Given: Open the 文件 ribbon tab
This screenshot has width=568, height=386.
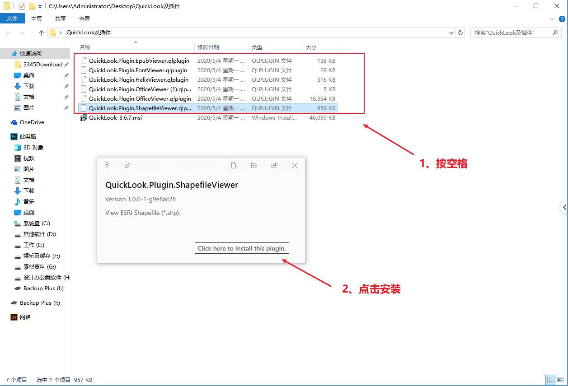Looking at the screenshot, I should tap(12, 19).
